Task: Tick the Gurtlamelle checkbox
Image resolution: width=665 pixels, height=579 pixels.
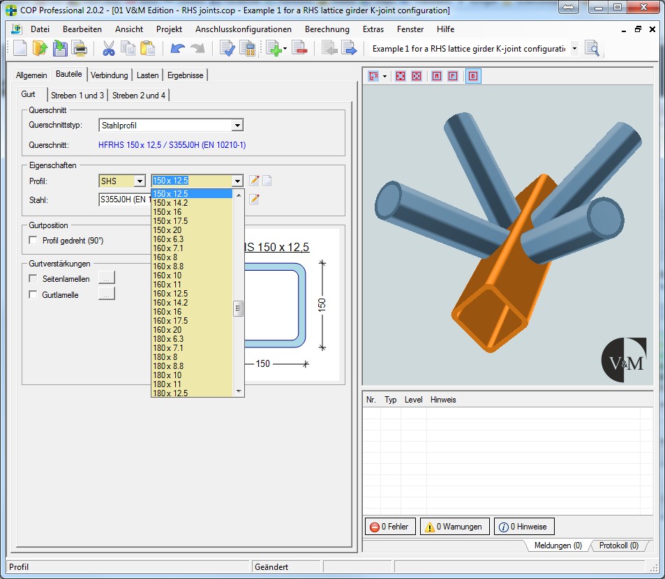Action: tap(33, 294)
